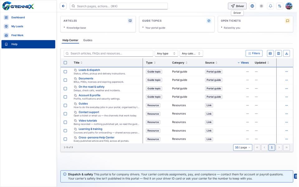Open the language globe icon
This screenshot has height=187, width=299.
click(x=252, y=6)
